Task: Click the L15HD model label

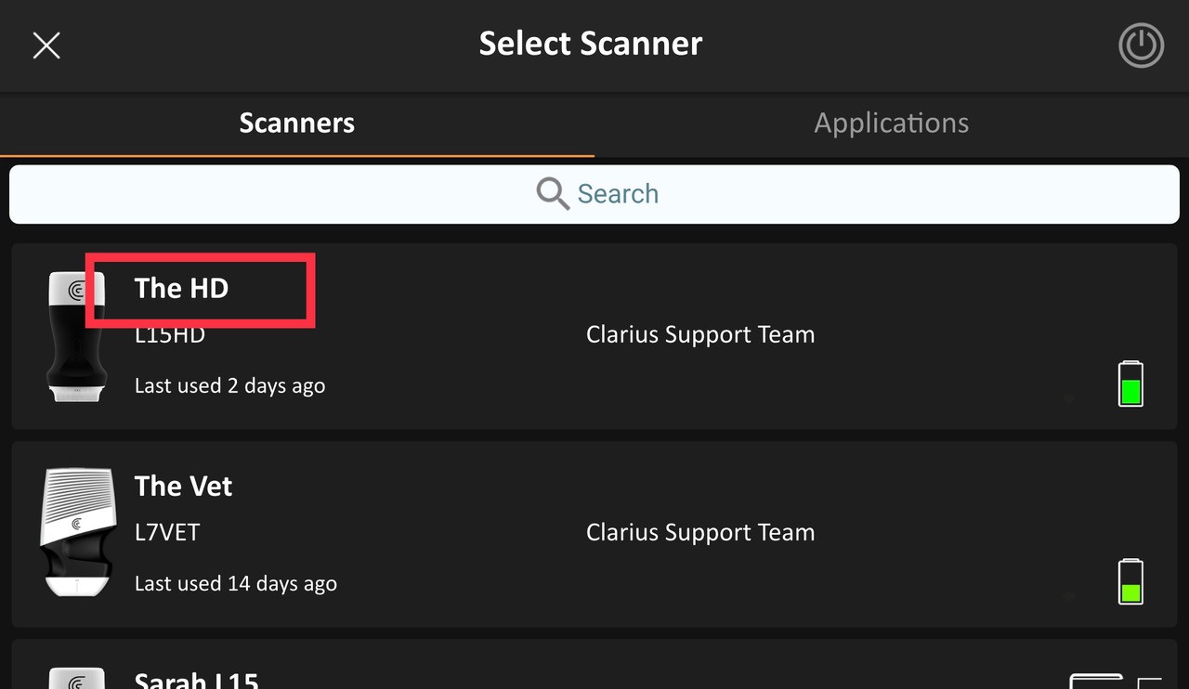Action: 169,334
